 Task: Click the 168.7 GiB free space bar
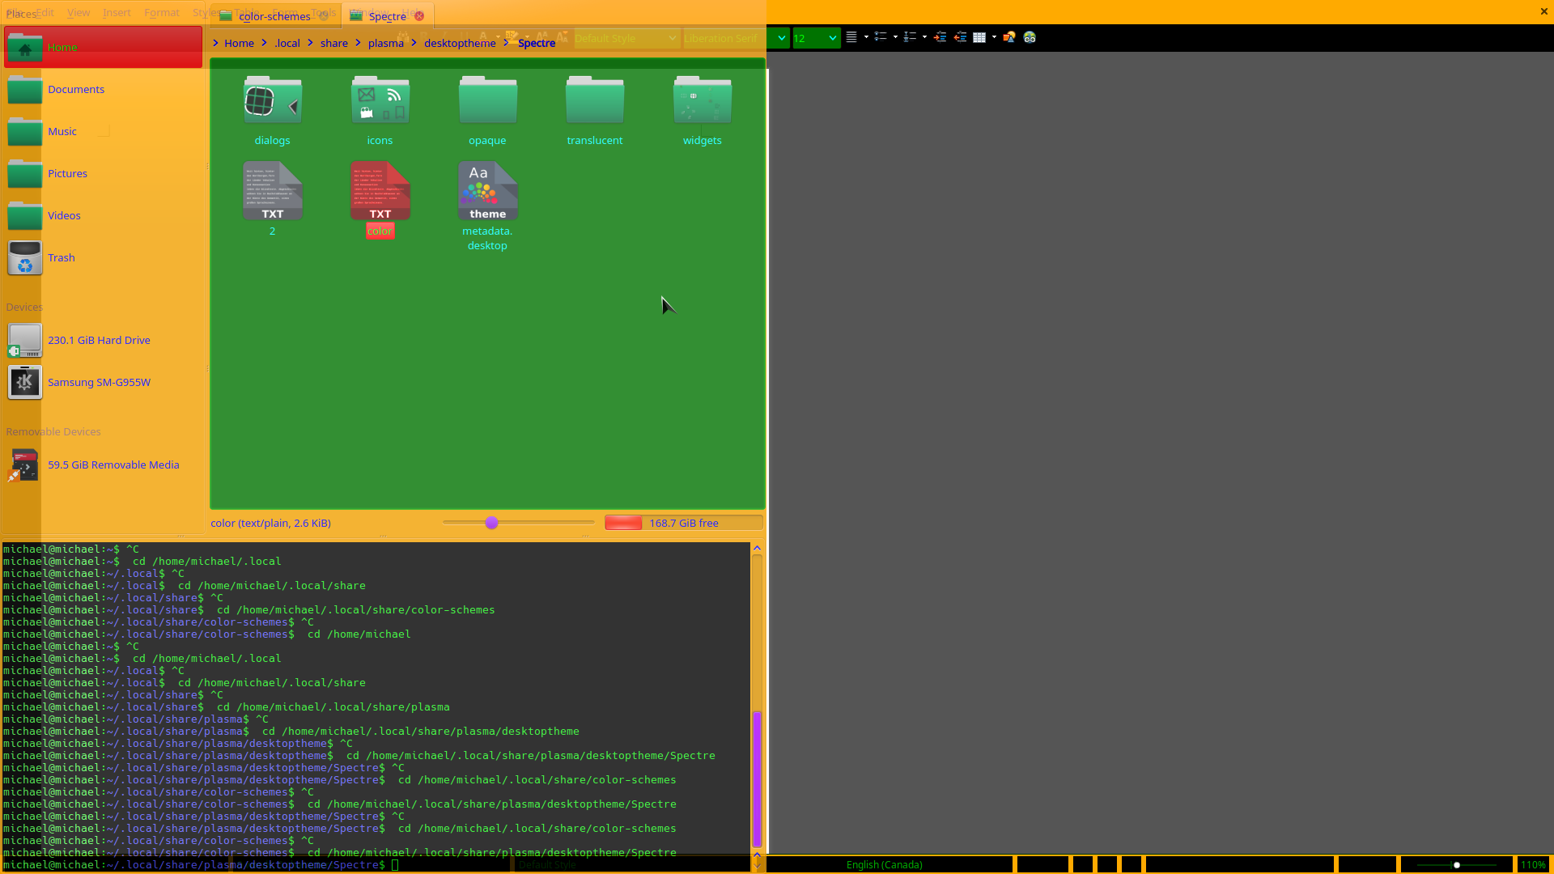[683, 523]
